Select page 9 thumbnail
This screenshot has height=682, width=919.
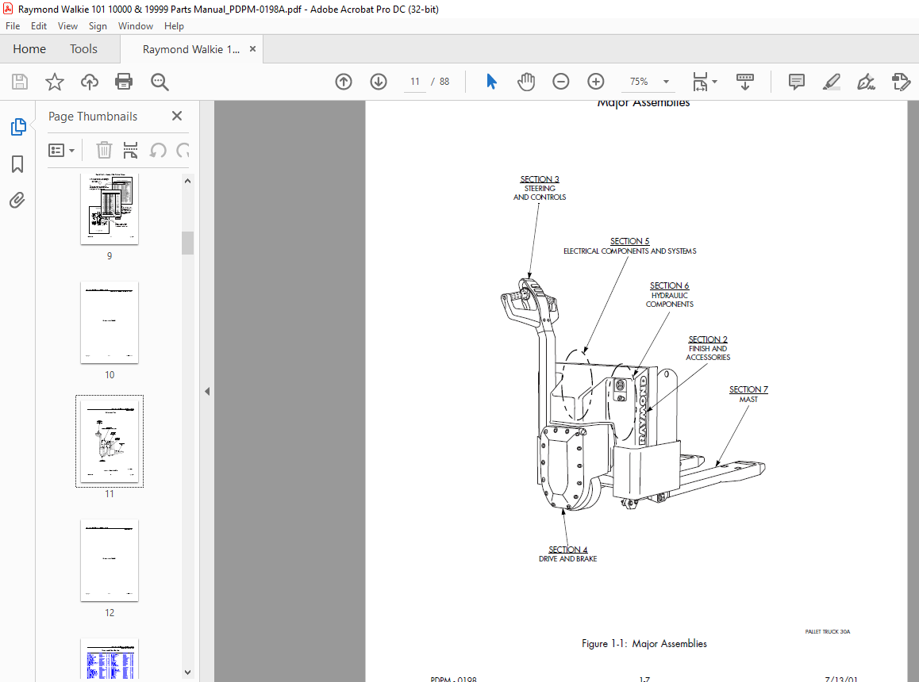tap(110, 209)
